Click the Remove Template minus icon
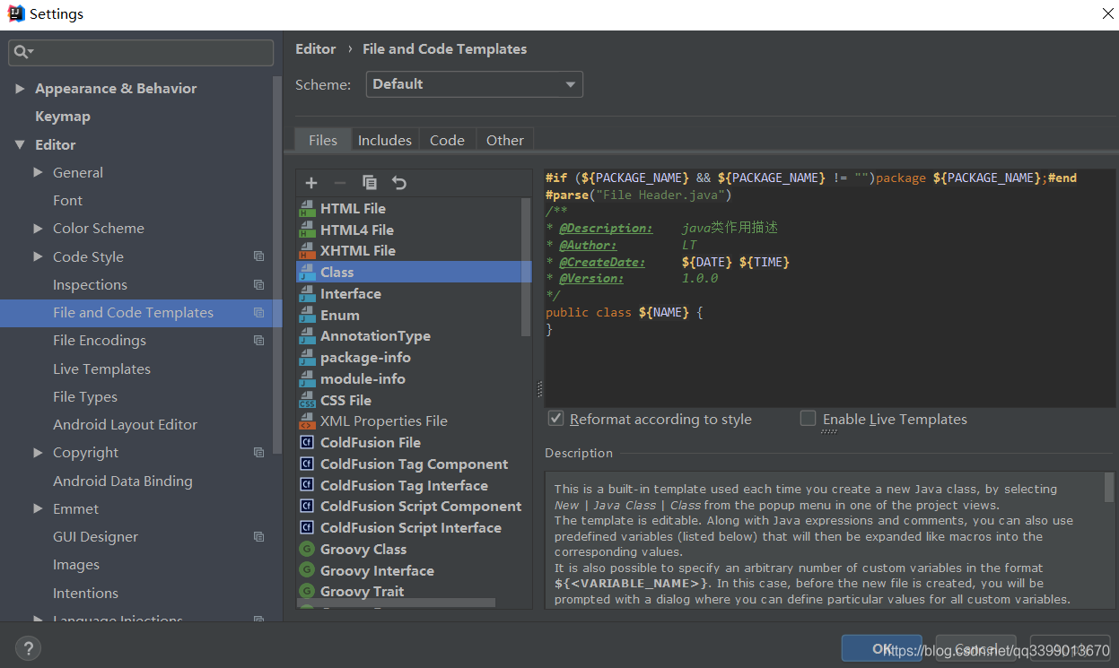The width and height of the screenshot is (1119, 668). 339,183
